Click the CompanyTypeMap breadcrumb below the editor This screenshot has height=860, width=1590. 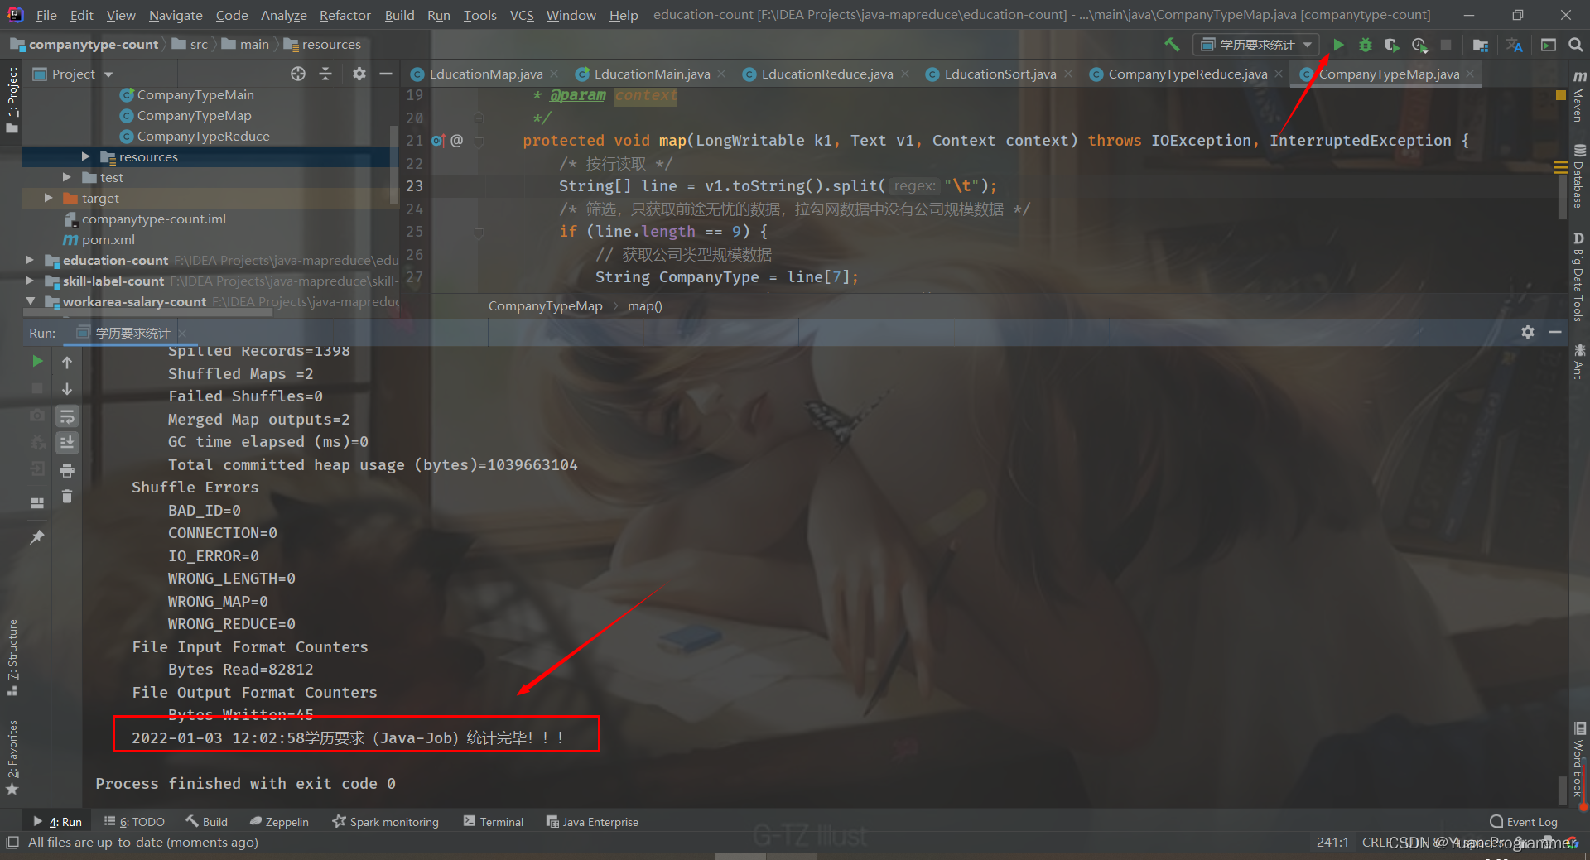click(x=545, y=306)
